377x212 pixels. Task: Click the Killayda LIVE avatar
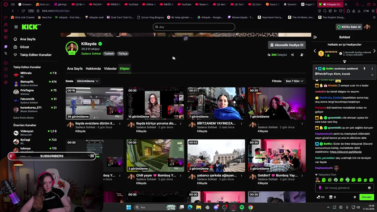(x=72, y=48)
